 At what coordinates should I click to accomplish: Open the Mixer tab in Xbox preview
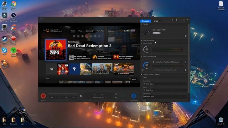tap(80, 31)
